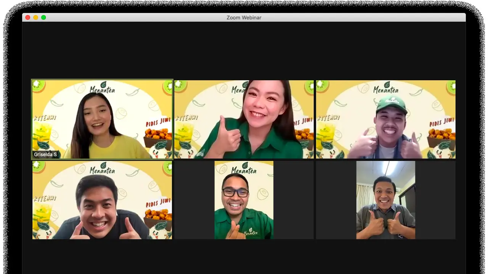Click the kiwi slice icon beside Griselda's tile corner

(38, 86)
